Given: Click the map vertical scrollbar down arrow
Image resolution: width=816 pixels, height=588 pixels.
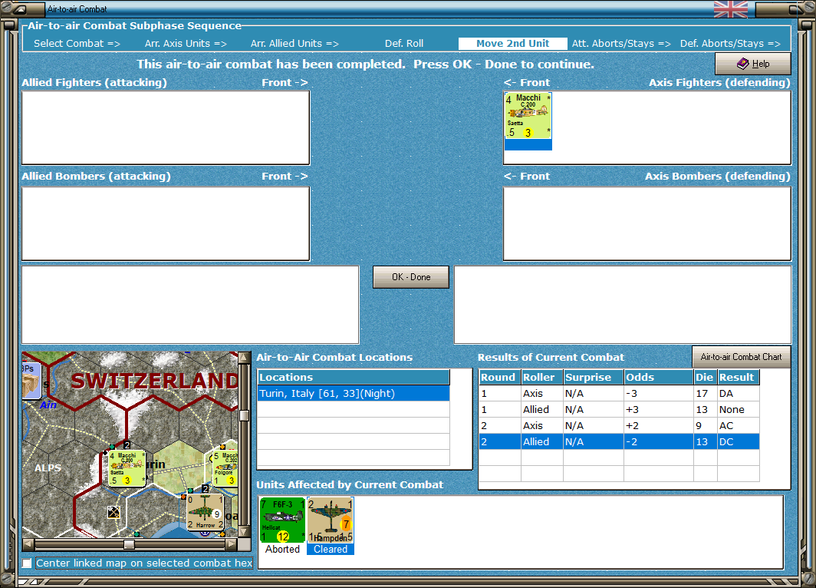Looking at the screenshot, I should click(244, 532).
